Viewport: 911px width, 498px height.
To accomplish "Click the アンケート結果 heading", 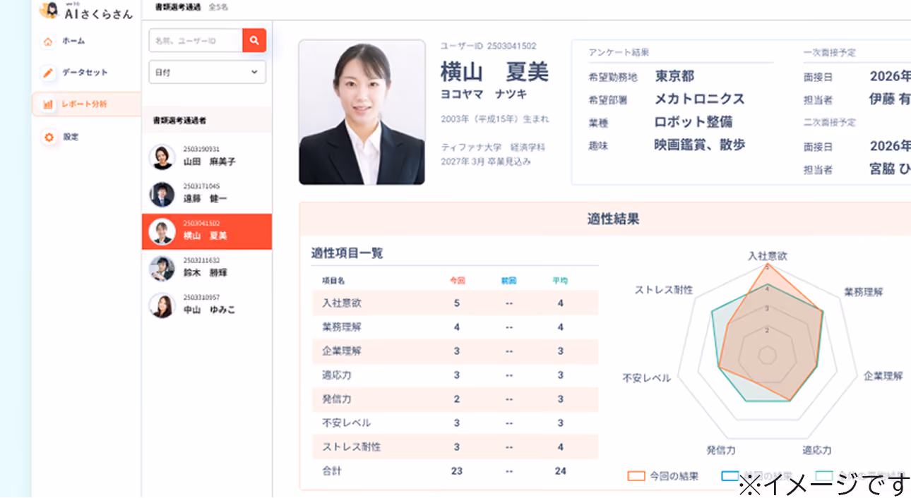I will click(619, 53).
